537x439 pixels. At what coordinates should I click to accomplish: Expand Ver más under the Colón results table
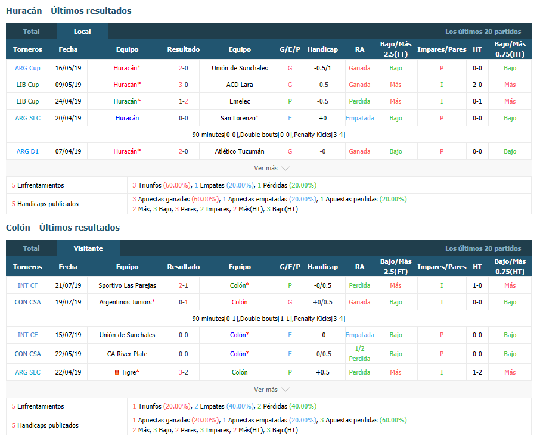pos(272,390)
